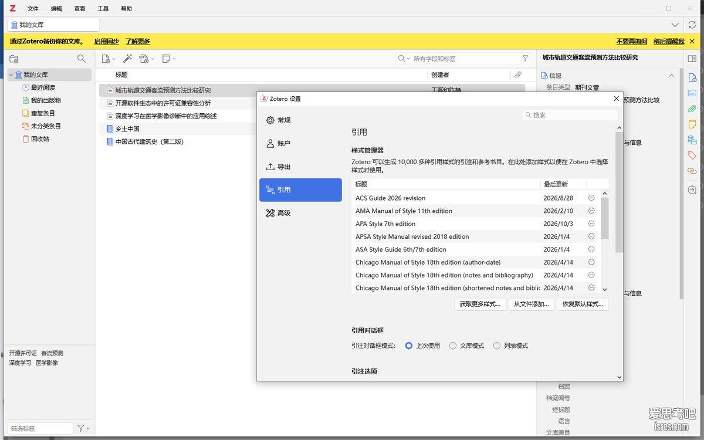This screenshot has height=440, width=704.
Task: Select 最近阅读 in the library tree
Action: (x=43, y=87)
